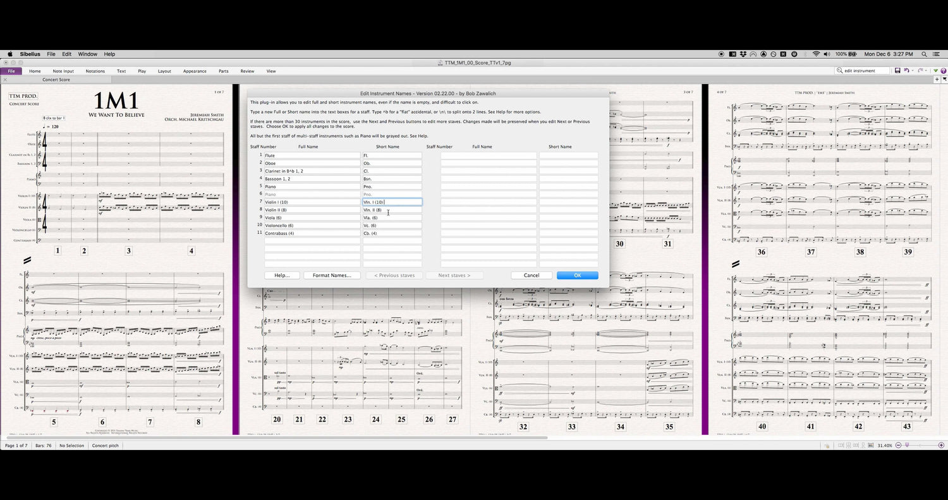
Task: Open the Dropbox menu bar icon
Action: coord(743,54)
